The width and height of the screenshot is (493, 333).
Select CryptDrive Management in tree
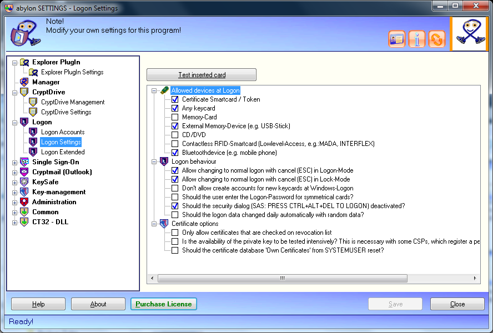click(73, 102)
